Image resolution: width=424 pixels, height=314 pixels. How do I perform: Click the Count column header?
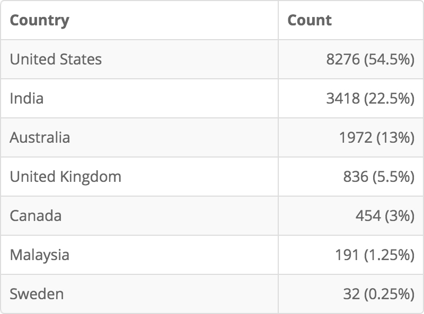(310, 21)
